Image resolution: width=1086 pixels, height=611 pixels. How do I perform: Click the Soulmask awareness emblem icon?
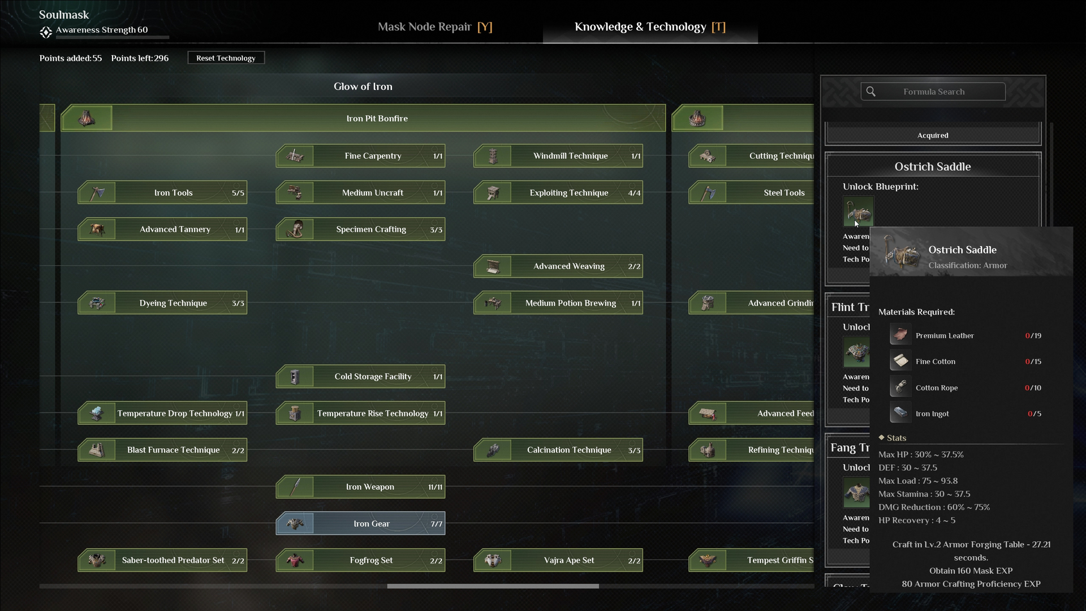46,32
